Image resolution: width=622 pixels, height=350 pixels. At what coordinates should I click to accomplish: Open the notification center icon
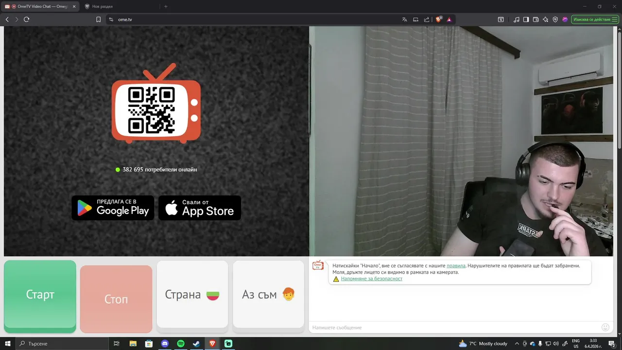pos(612,344)
